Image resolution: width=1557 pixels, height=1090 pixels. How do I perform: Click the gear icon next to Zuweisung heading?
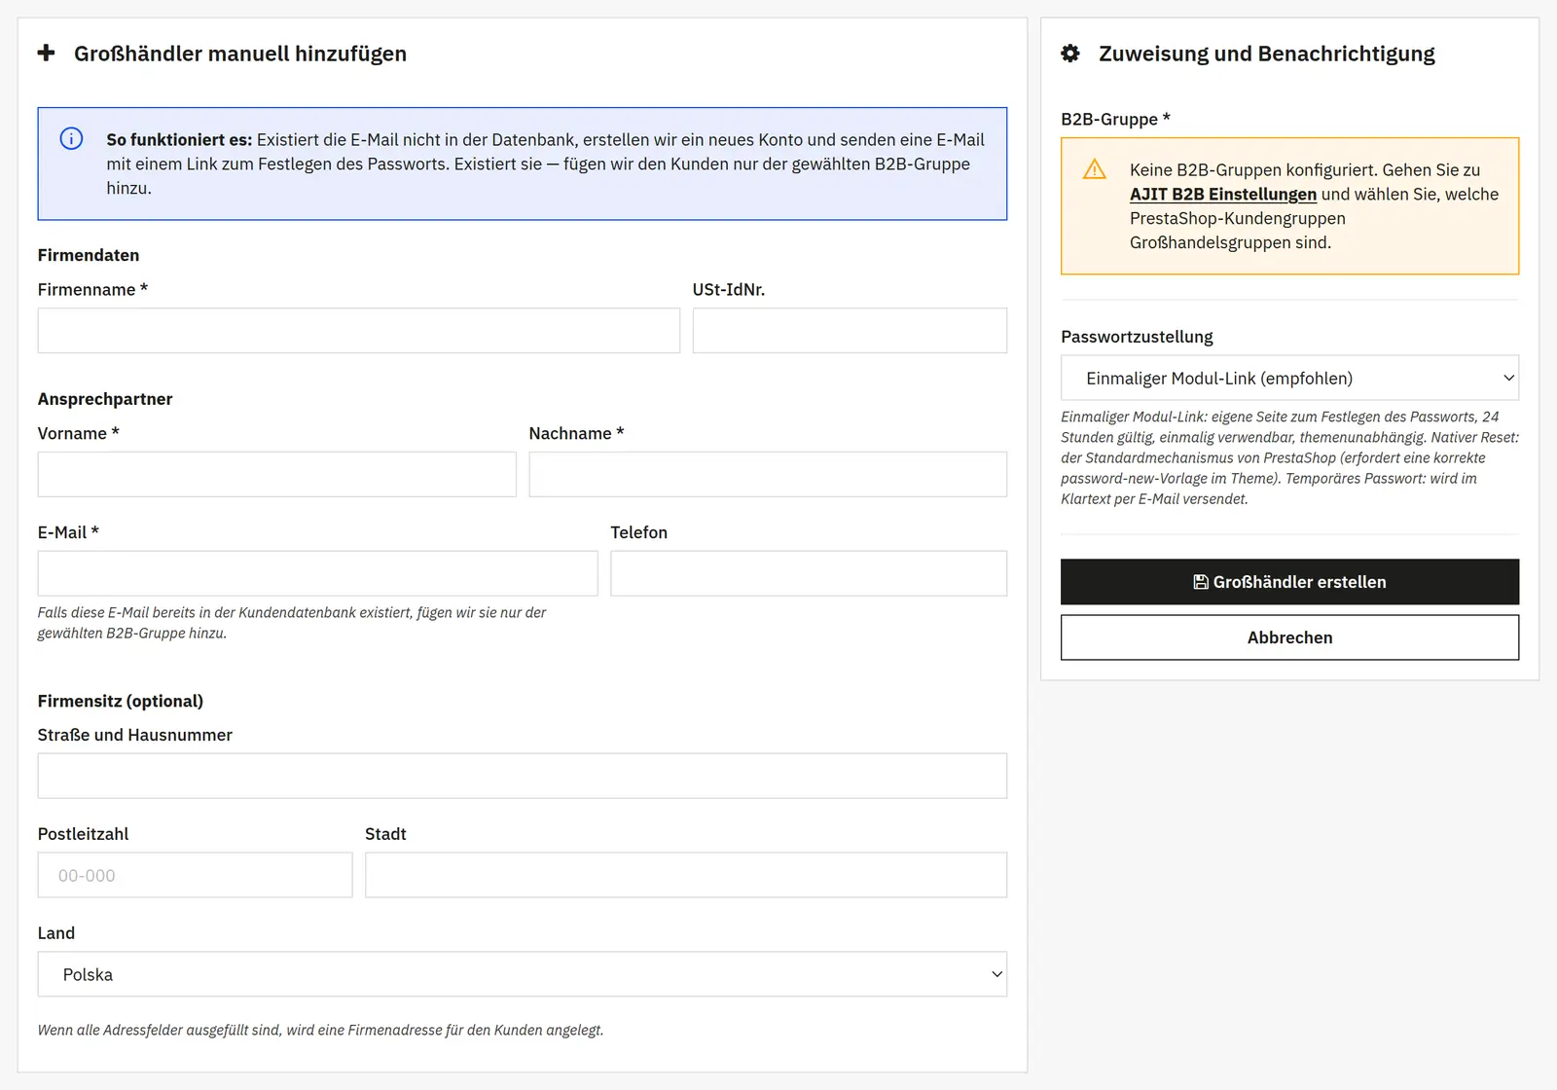1070,54
